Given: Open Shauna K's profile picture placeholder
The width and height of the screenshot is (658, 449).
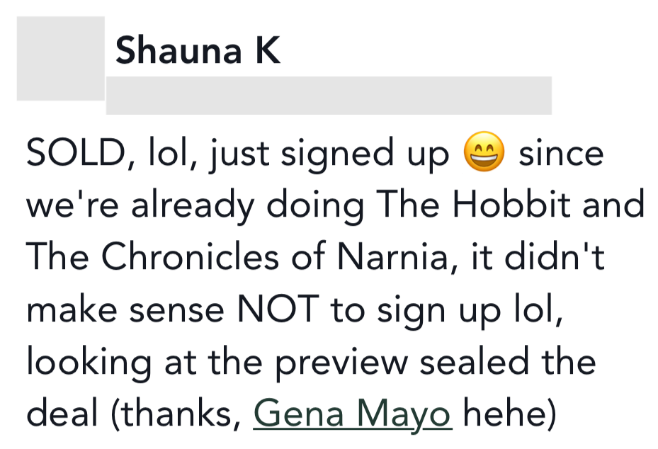Looking at the screenshot, I should coord(61,59).
